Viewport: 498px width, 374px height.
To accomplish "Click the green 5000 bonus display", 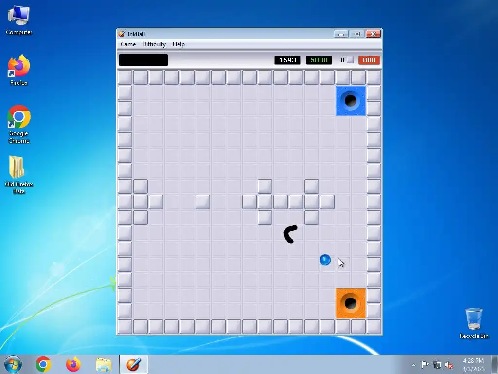I will tap(319, 60).
